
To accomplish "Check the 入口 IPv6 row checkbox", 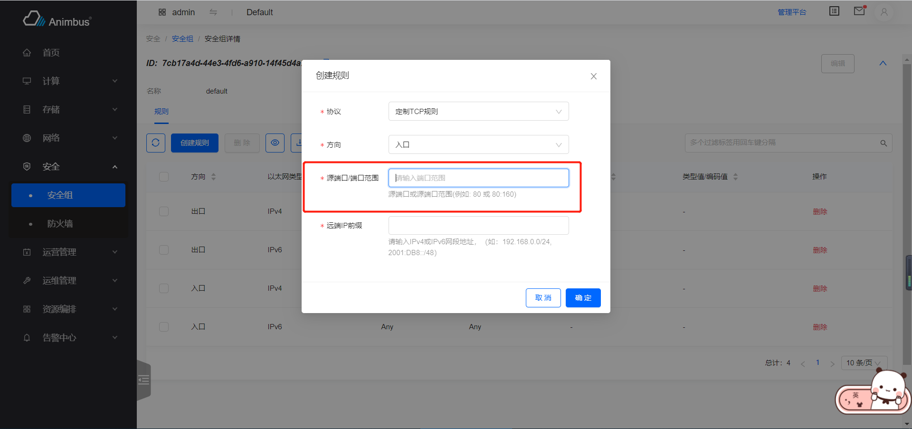I will click(164, 327).
